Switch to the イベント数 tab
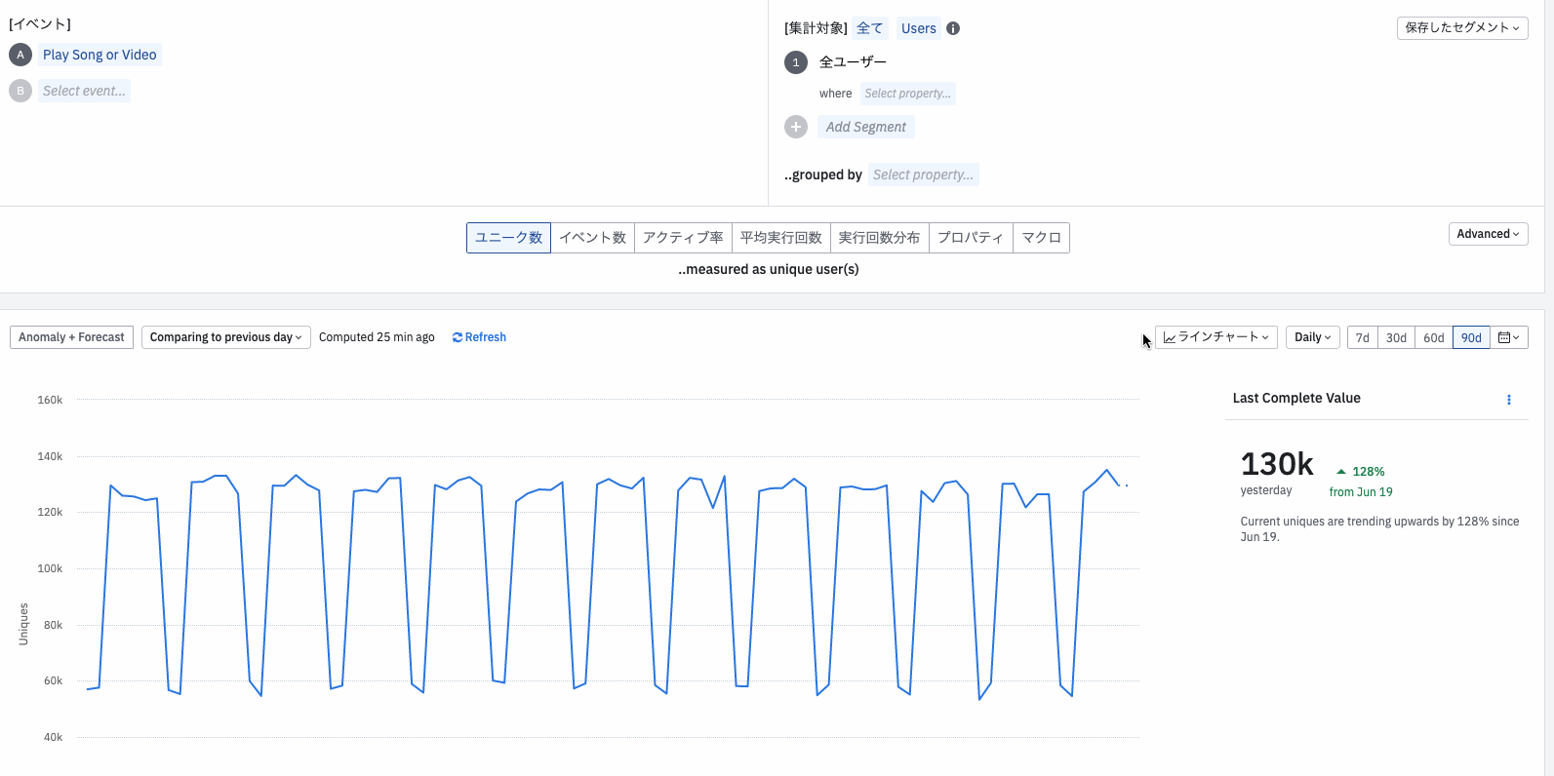This screenshot has height=776, width=1554. point(592,238)
